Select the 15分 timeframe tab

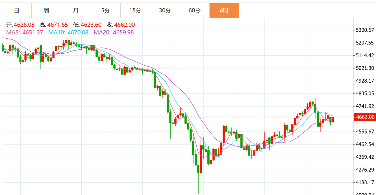click(135, 10)
